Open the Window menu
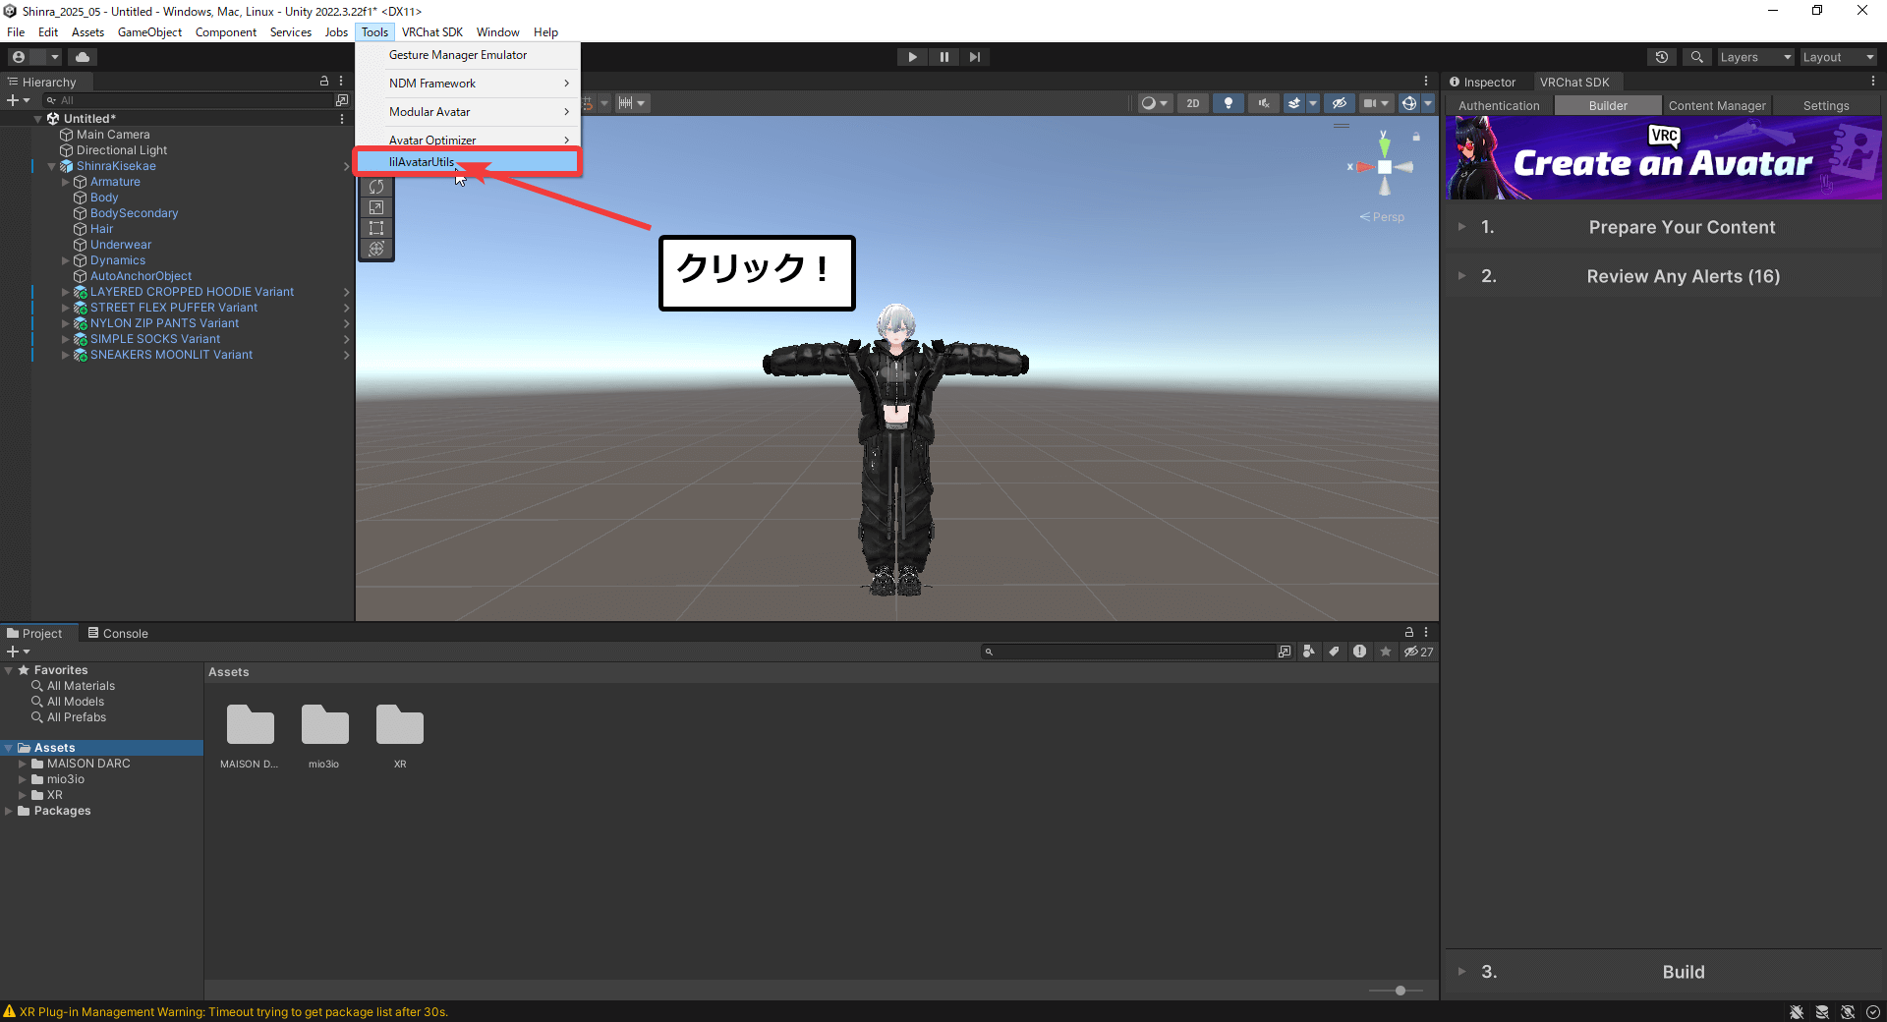This screenshot has width=1887, height=1022. pyautogui.click(x=497, y=32)
